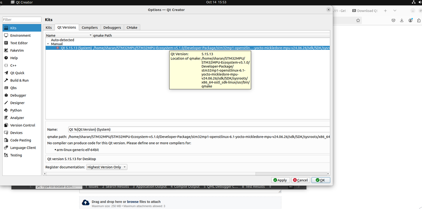The height and width of the screenshot is (209, 422).
Task: Switch to the Kits tab
Action: pyautogui.click(x=49, y=27)
